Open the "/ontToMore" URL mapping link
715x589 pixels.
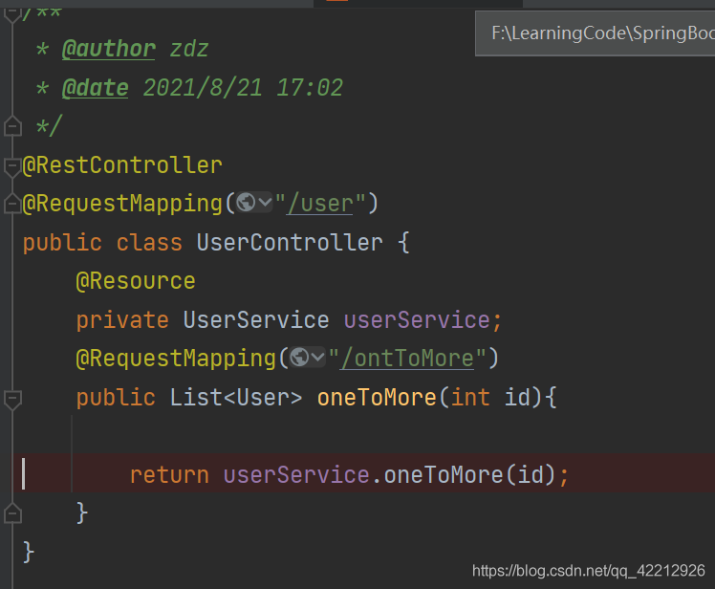pos(407,359)
